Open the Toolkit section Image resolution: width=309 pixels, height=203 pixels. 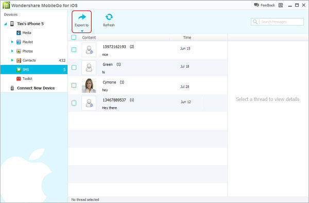click(27, 79)
